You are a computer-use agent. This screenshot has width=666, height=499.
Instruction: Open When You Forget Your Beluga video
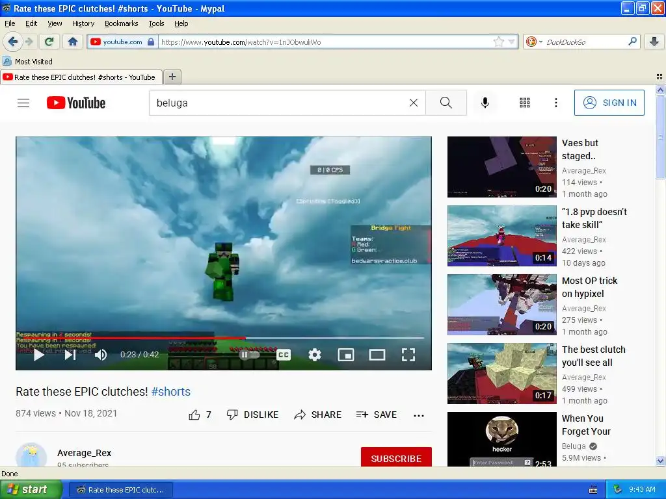pos(501,440)
